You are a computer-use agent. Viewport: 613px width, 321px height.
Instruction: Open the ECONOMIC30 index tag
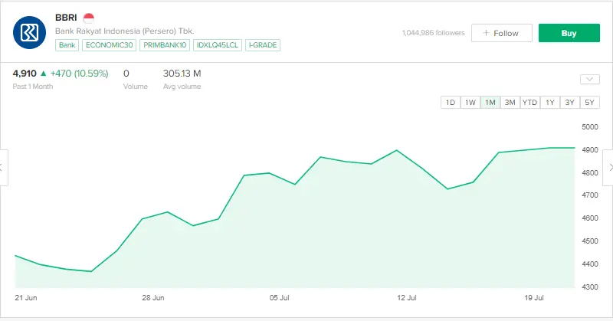pyautogui.click(x=109, y=45)
